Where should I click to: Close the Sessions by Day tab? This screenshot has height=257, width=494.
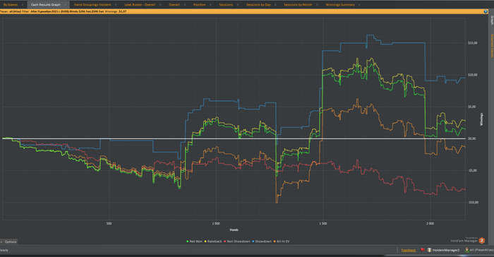tap(275, 5)
